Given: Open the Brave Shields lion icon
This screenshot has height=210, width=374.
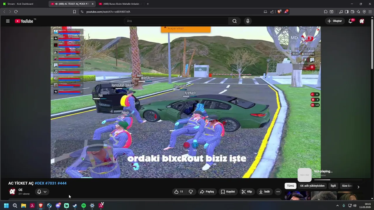Looking at the screenshot, I should 279,12.
